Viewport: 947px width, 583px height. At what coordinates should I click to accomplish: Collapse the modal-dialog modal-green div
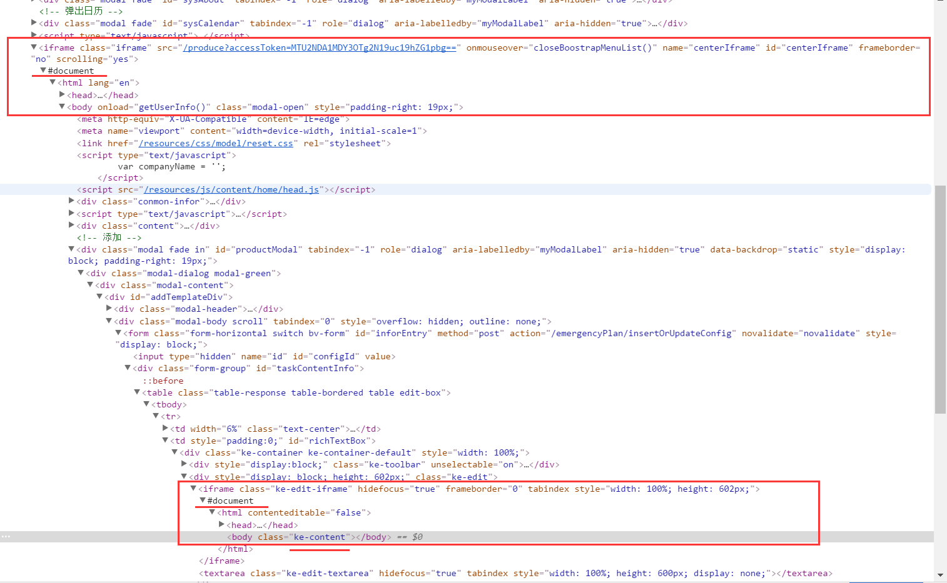[x=81, y=272]
